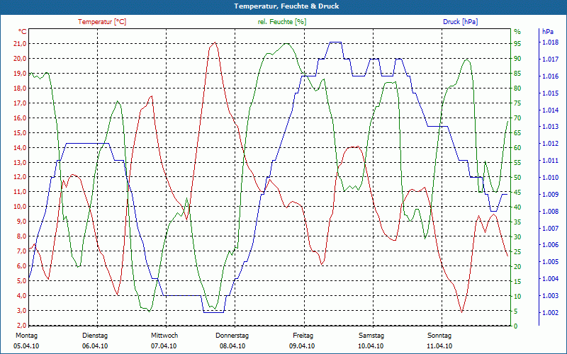This screenshot has width=567, height=354.
Task: Click the date '10.04.10'
Action: [x=371, y=346]
